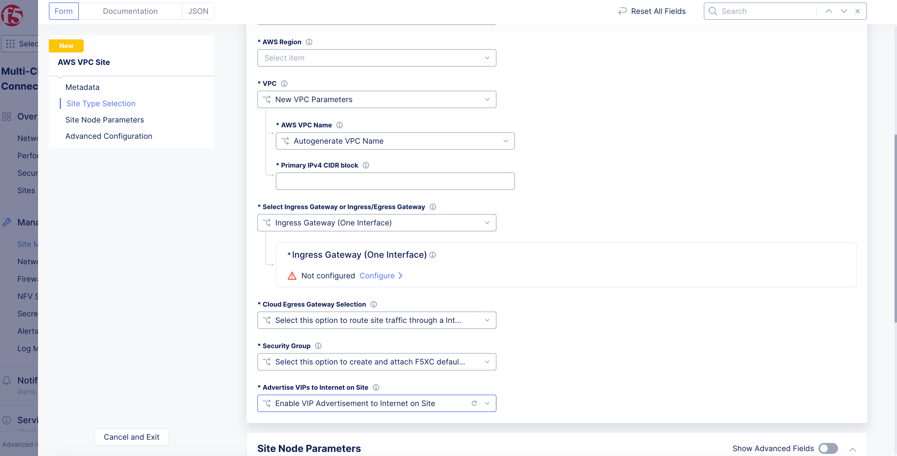Open the AWS Region dropdown

pos(376,58)
